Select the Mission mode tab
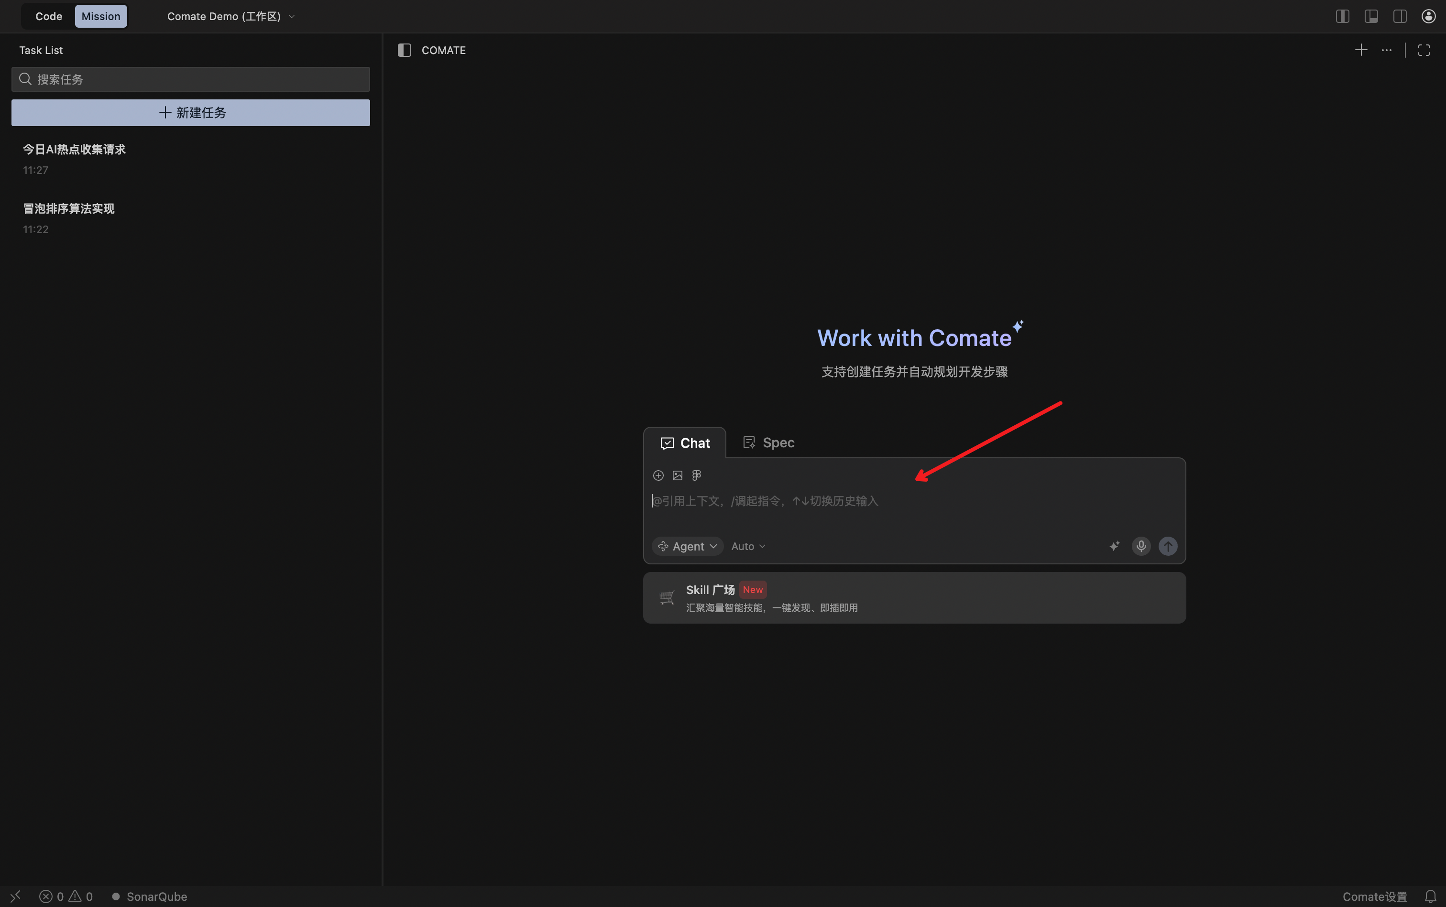 tap(101, 16)
